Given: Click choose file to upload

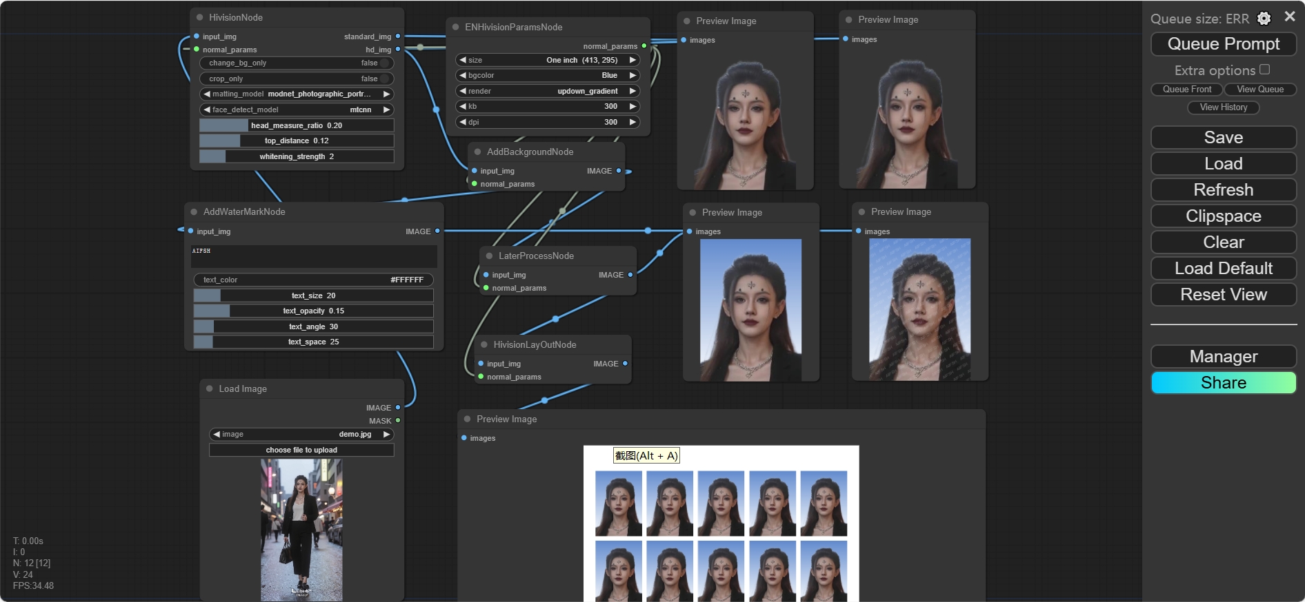Looking at the screenshot, I should pyautogui.click(x=301, y=450).
